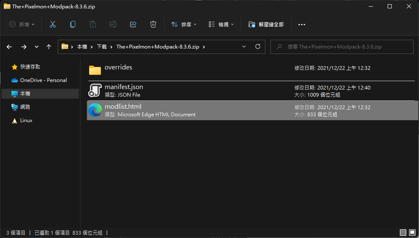The image size is (419, 238).
Task: Click the star icon beside 快速存取
Action: pyautogui.click(x=14, y=67)
